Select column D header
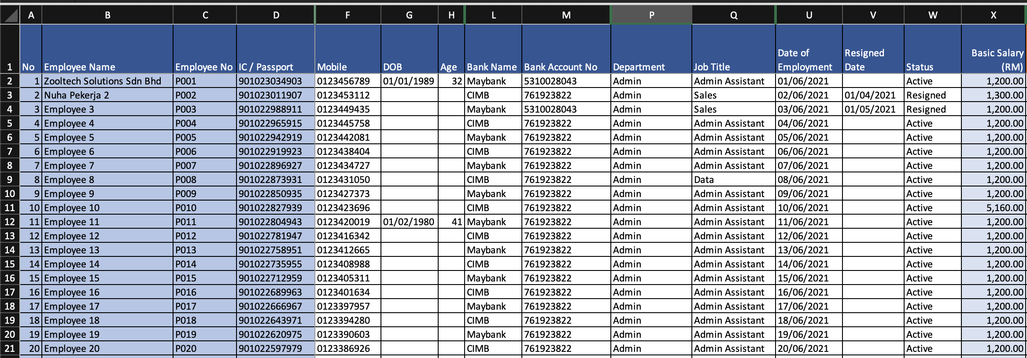The image size is (1027, 358). point(276,15)
